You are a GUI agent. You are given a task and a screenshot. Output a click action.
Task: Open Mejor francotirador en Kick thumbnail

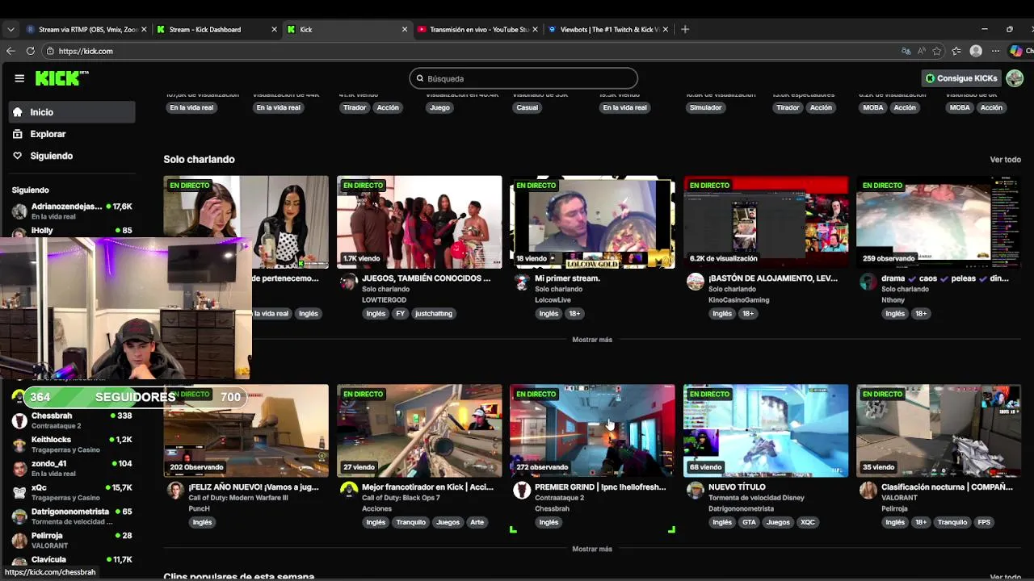(419, 431)
